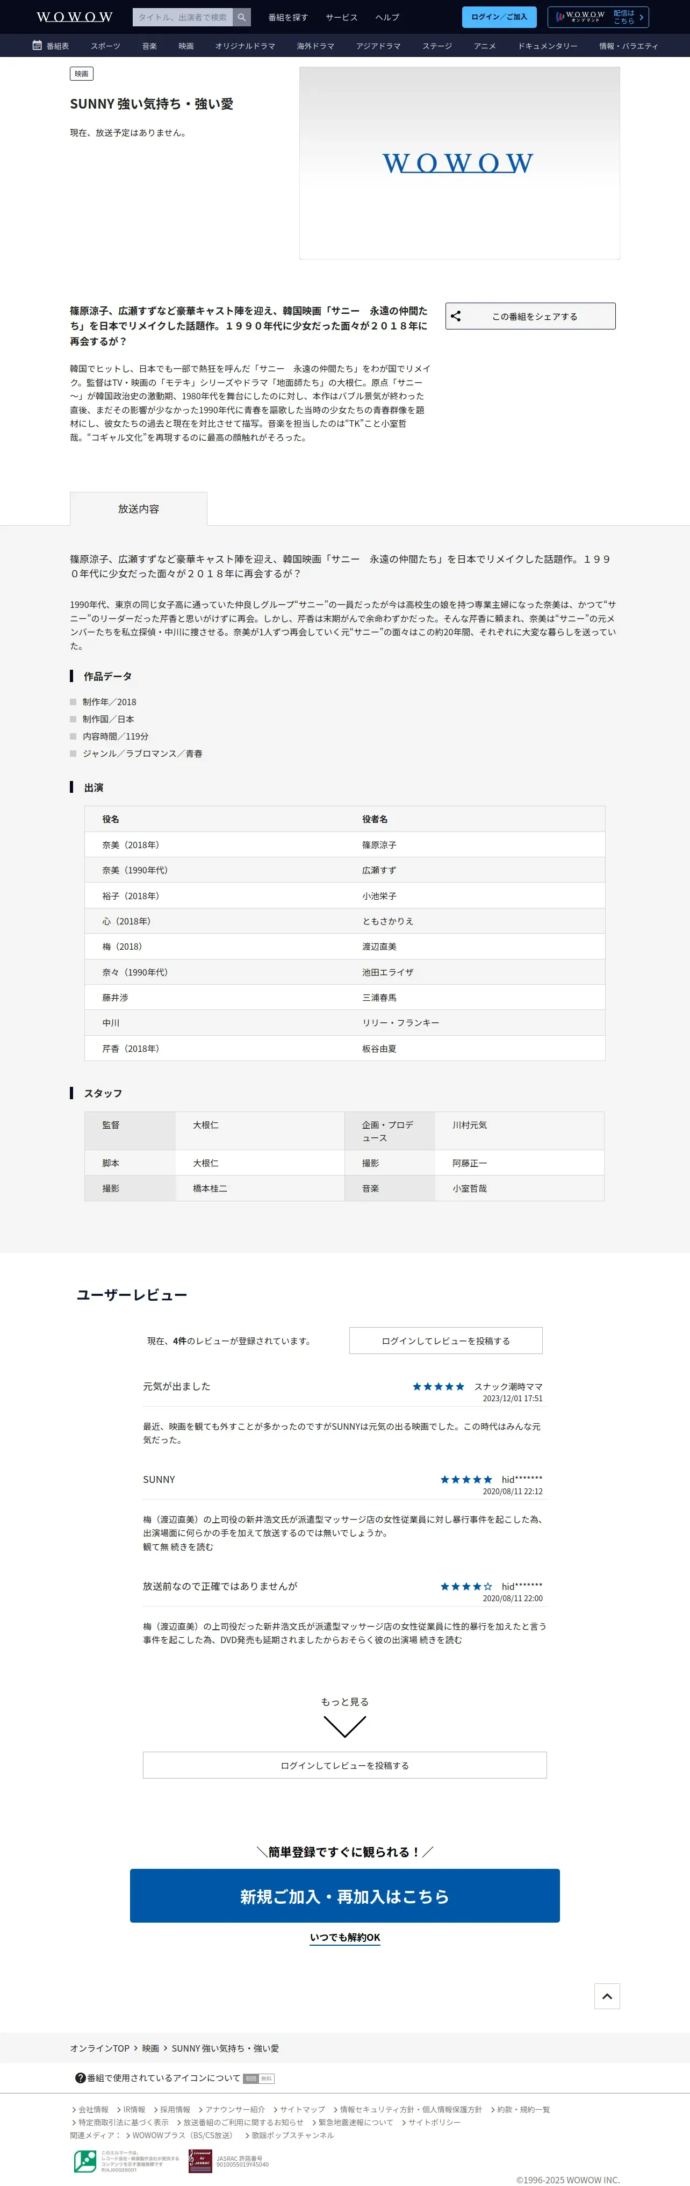Click cast name 渡辺直美
This screenshot has height=2186, width=690.
378,947
